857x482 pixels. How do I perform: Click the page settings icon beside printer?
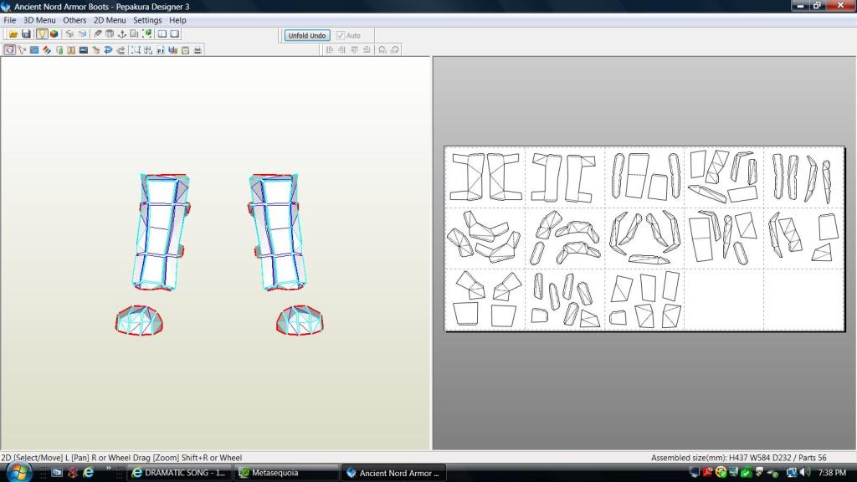click(185, 49)
